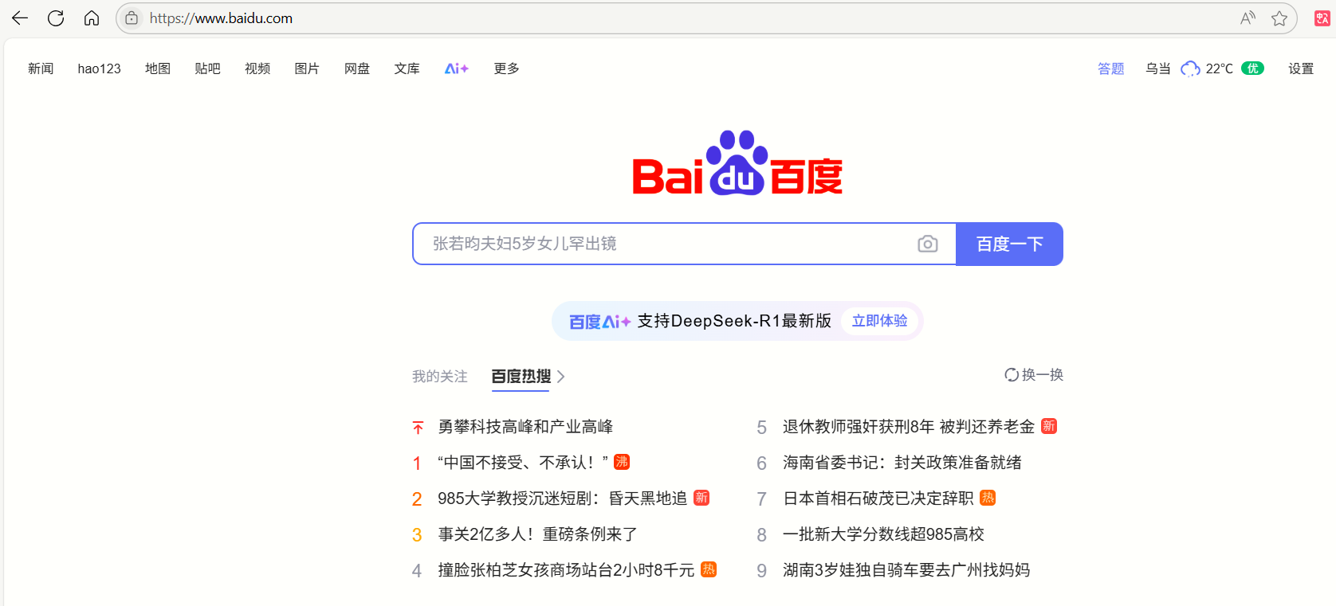The height and width of the screenshot is (606, 1336).
Task: Open the 设置 menu
Action: (x=1301, y=68)
